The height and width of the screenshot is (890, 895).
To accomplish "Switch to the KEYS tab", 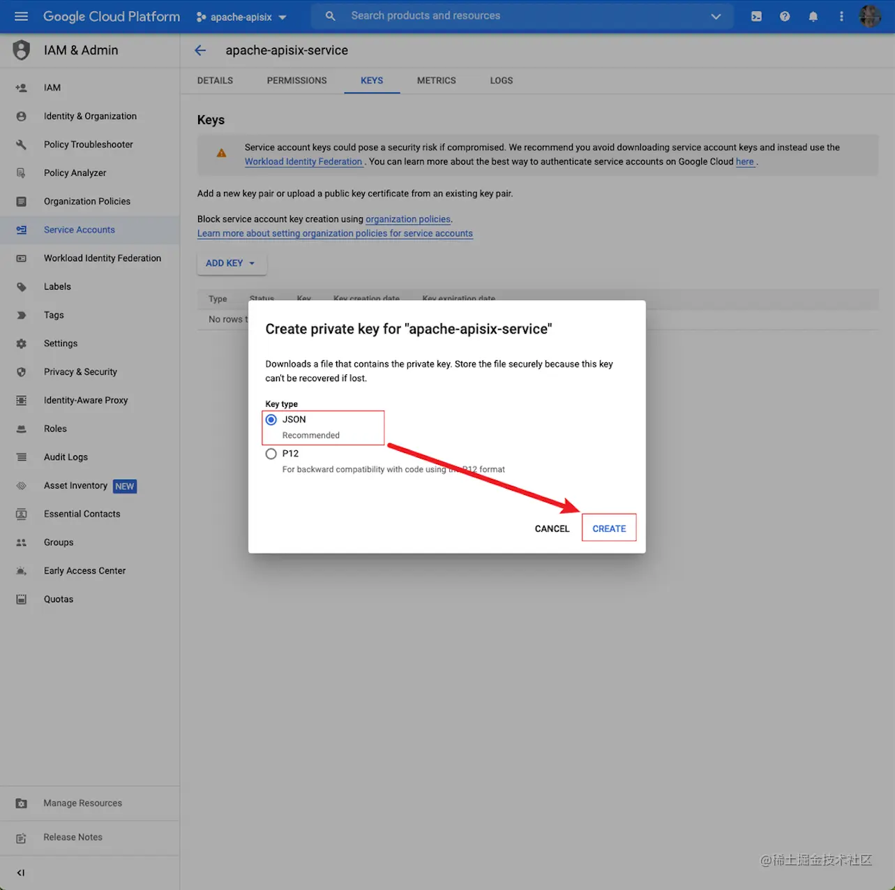I will [372, 81].
